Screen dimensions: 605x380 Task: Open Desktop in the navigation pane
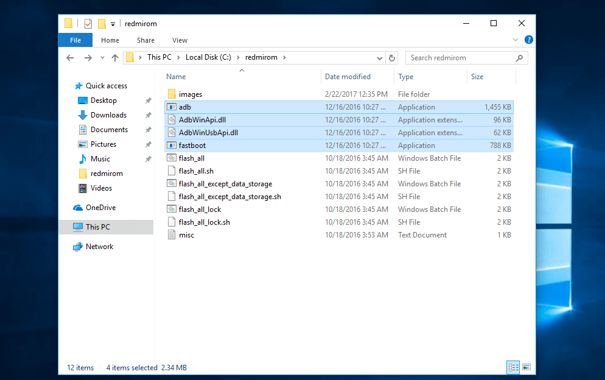pyautogui.click(x=103, y=100)
